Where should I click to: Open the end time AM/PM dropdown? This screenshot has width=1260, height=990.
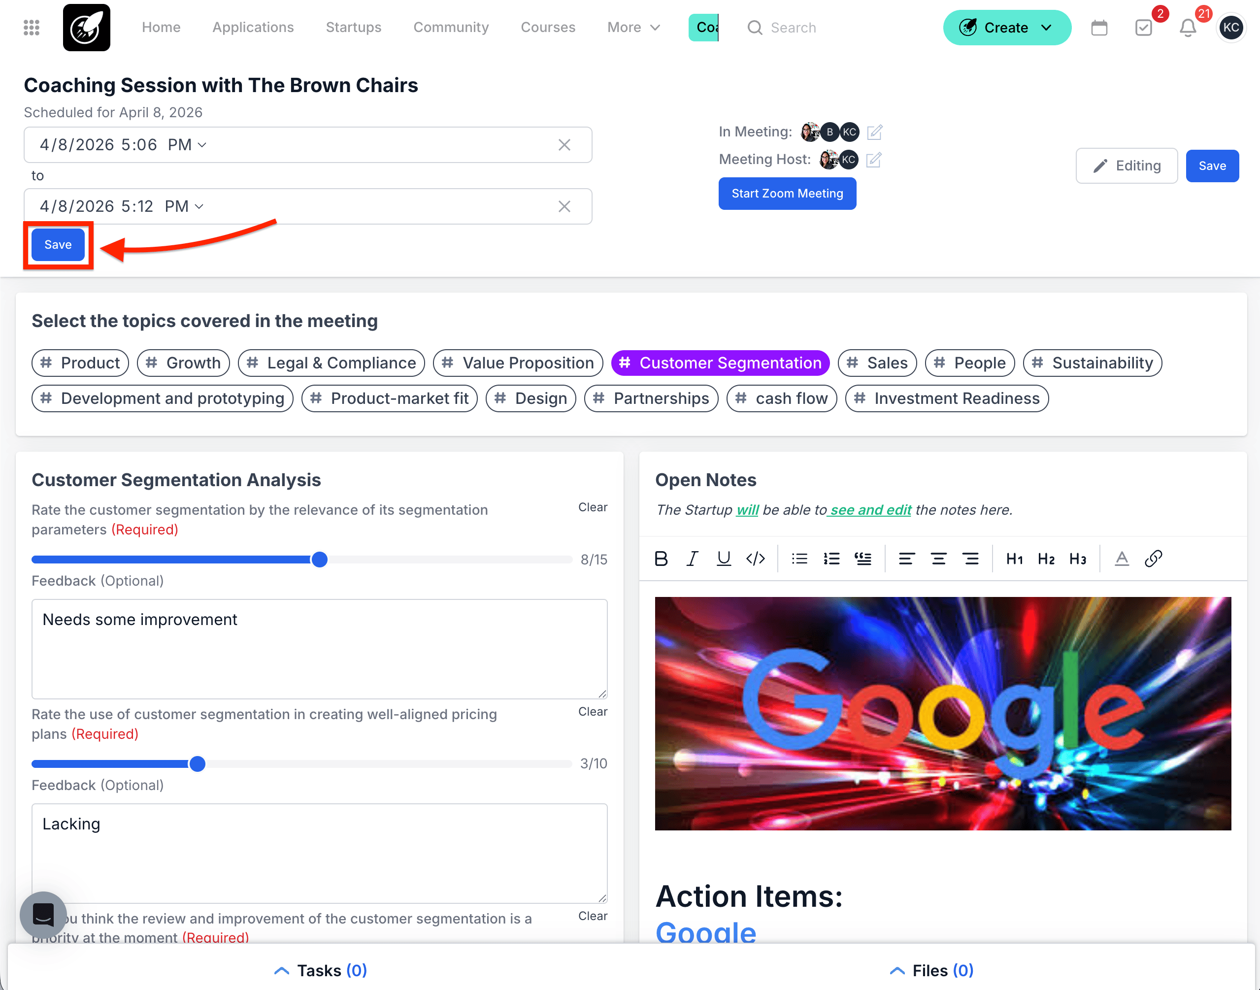184,206
